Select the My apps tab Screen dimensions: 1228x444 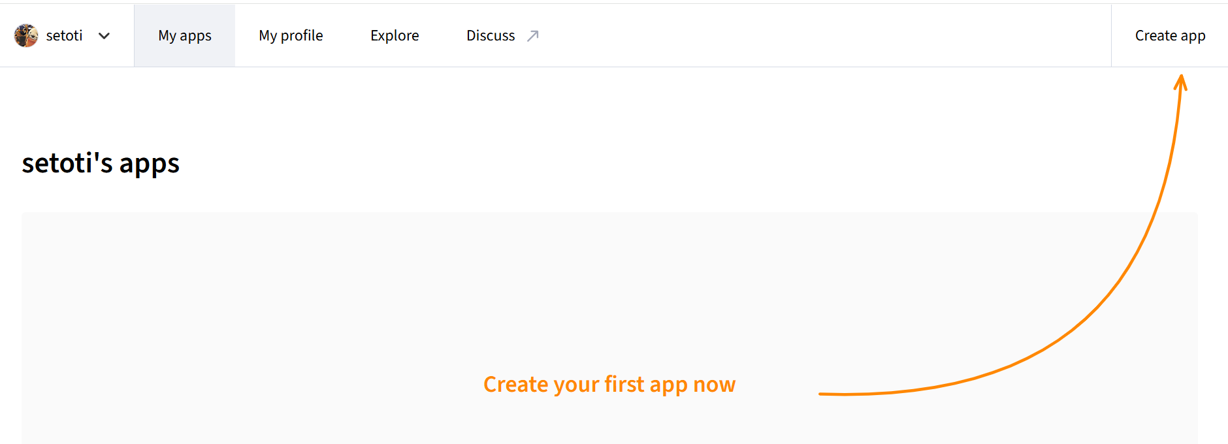click(x=184, y=35)
